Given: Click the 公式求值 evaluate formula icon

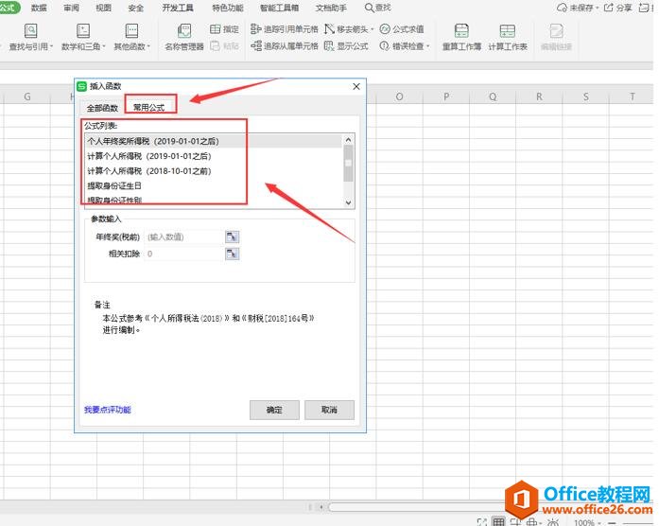Looking at the screenshot, I should pos(385,29).
